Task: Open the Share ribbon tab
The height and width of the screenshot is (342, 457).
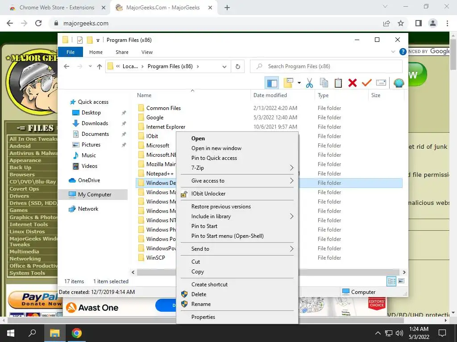Action: click(122, 52)
